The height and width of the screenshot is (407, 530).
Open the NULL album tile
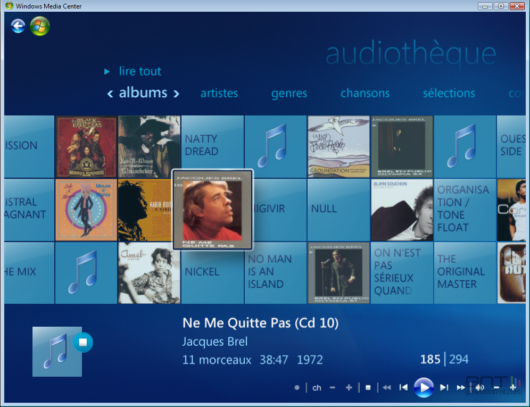338,210
